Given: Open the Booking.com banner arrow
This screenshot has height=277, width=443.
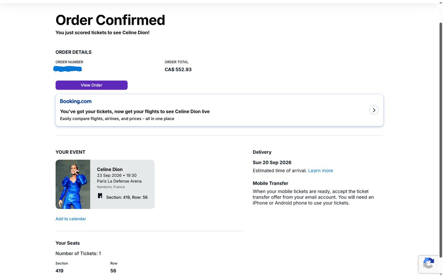Looking at the screenshot, I should tap(374, 110).
